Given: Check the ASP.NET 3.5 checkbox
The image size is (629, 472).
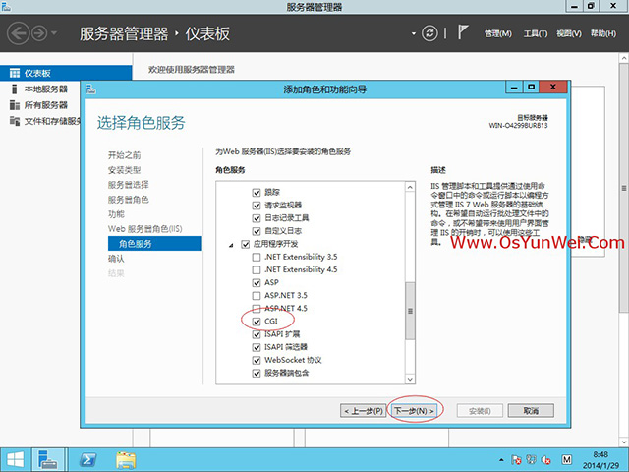Looking at the screenshot, I should 257,296.
